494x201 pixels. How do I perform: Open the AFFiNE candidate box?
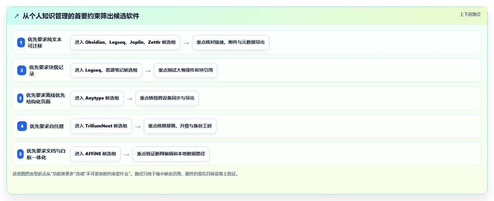point(95,154)
